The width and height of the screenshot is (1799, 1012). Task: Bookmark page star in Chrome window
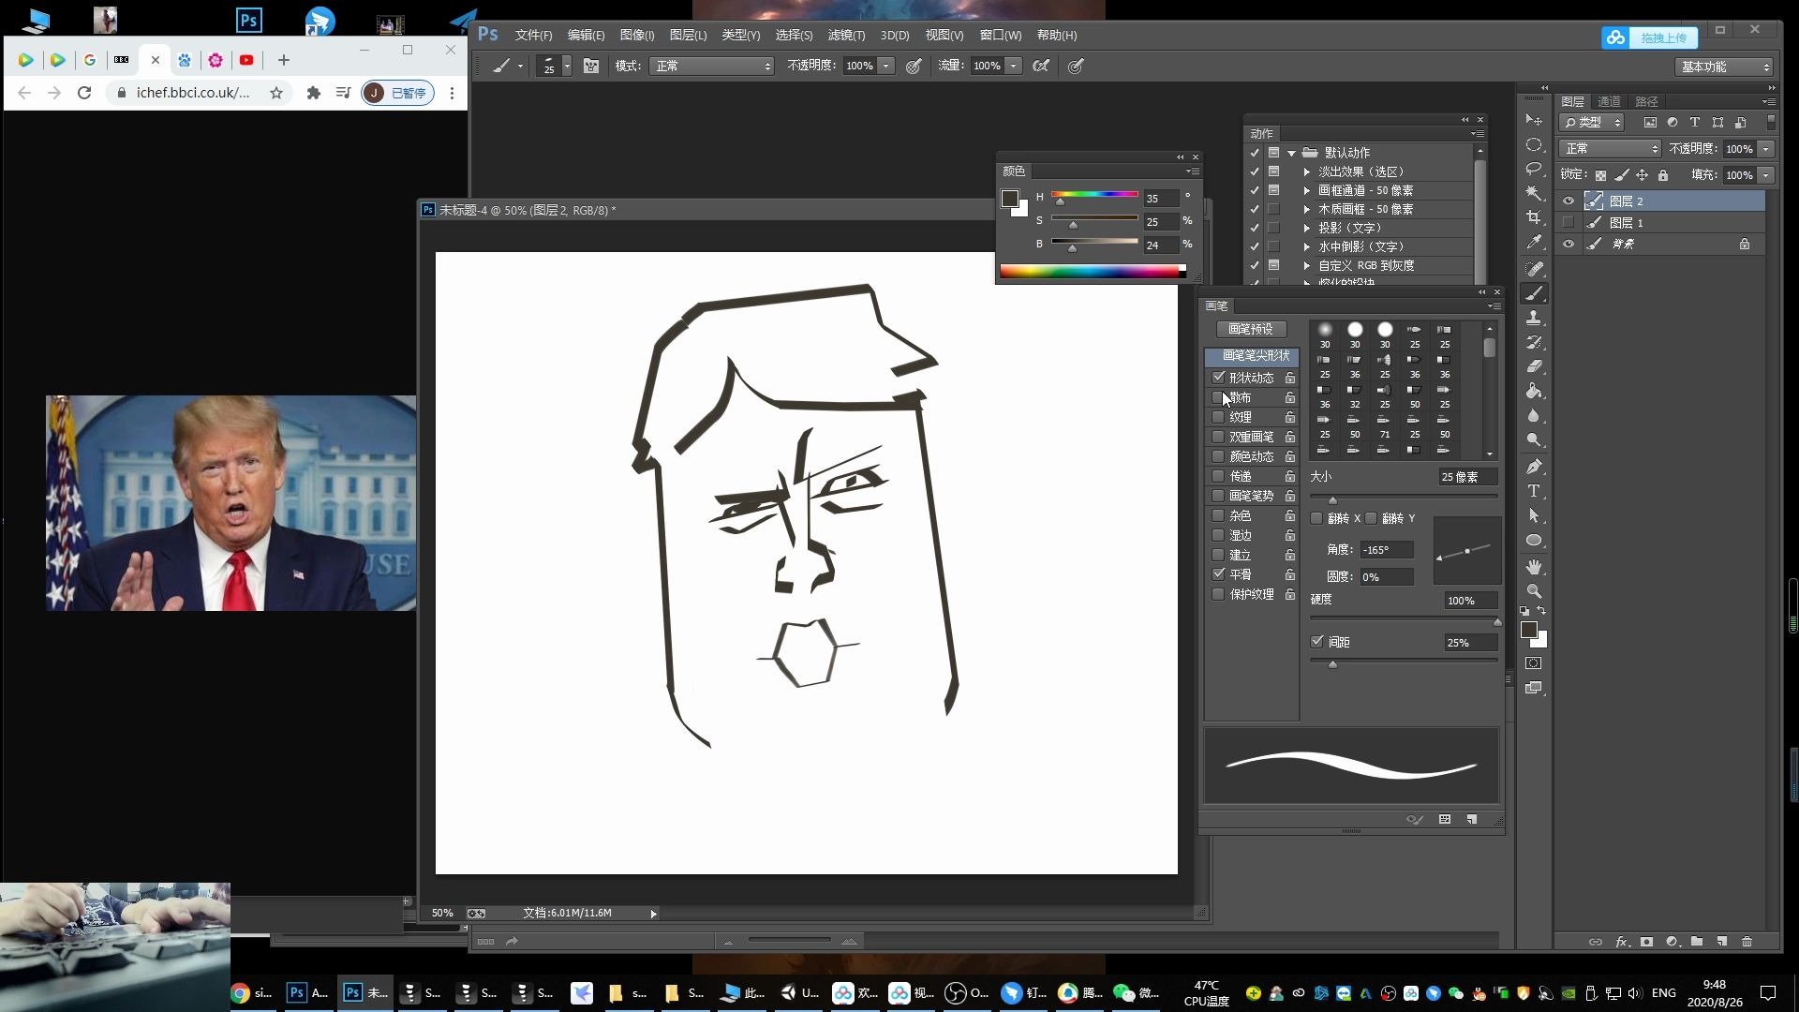point(276,93)
